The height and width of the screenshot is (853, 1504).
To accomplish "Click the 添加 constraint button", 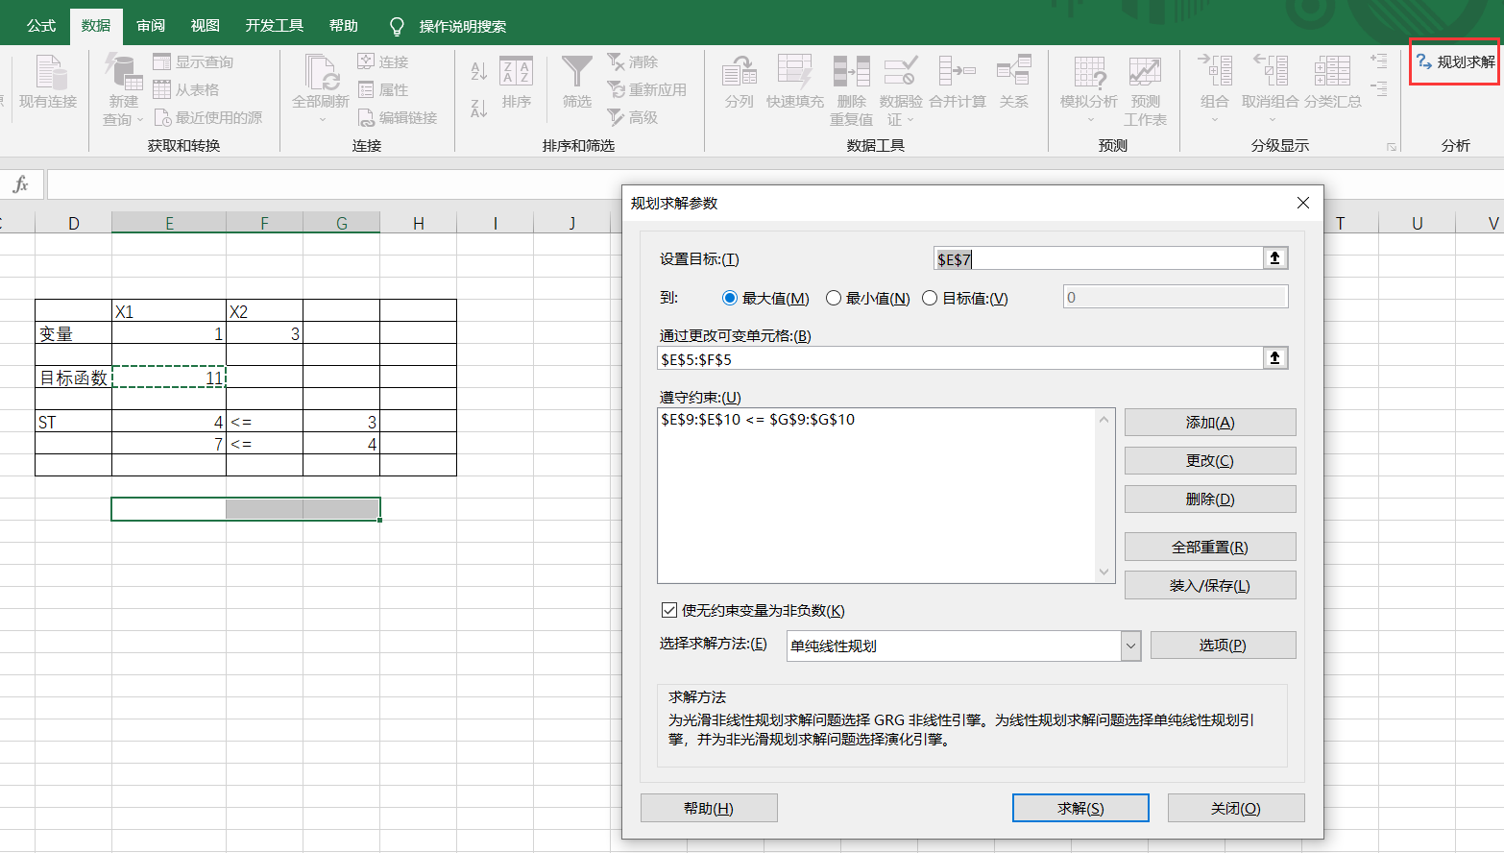I will point(1209,423).
